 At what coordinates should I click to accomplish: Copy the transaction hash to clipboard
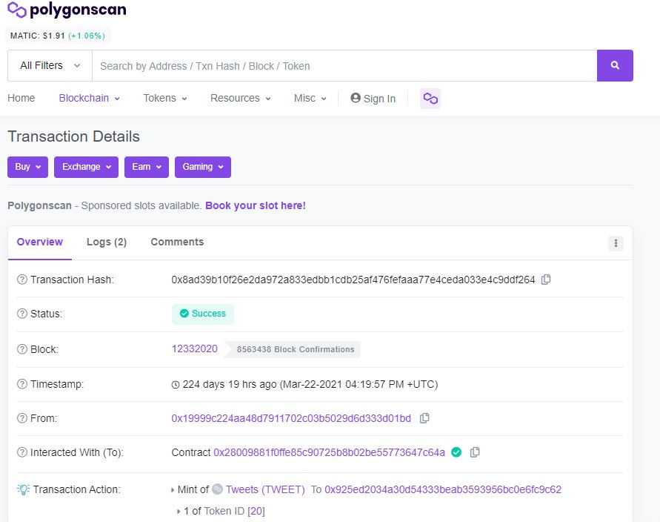(x=546, y=280)
